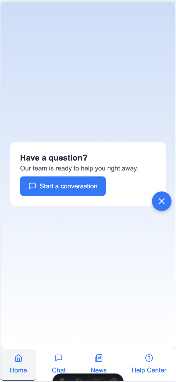Open the Chat speech bubble icon

(58, 358)
